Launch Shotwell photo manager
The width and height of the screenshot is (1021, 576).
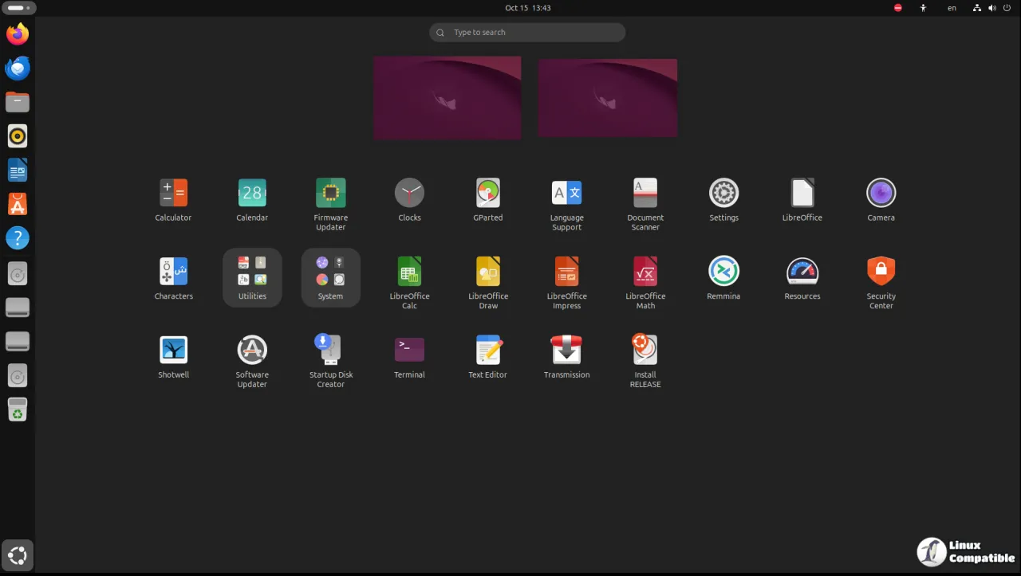click(x=173, y=350)
